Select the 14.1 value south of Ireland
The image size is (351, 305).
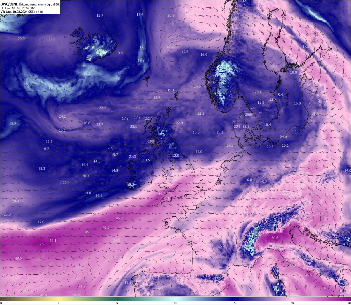99,196
